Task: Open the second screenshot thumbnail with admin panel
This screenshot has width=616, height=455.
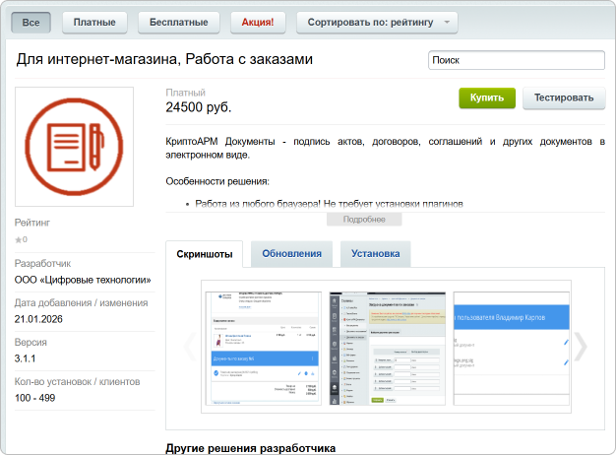Action: (388, 349)
